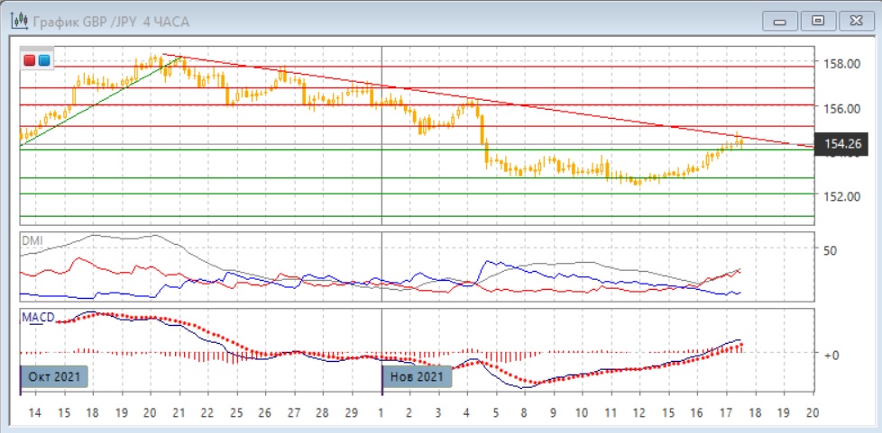Image resolution: width=882 pixels, height=433 pixels.
Task: Click the window title График GBP/JPY 4 ЧАСА
Action: [x=105, y=20]
